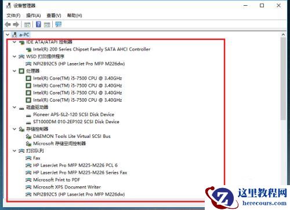290x210 pixels.
Task: Click the 存储控制器 category icon
Action: pyautogui.click(x=21, y=129)
